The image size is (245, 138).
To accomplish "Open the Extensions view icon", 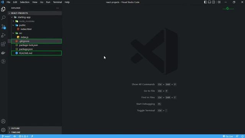I will 3,44.
